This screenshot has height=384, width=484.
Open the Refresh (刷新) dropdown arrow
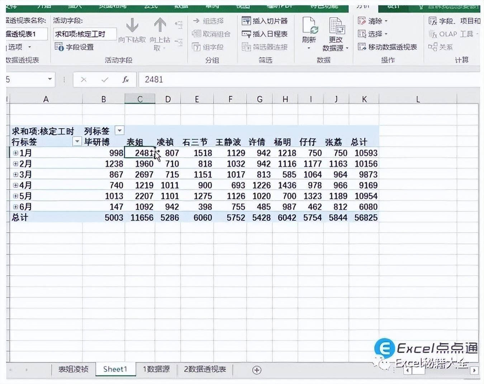[x=309, y=48]
